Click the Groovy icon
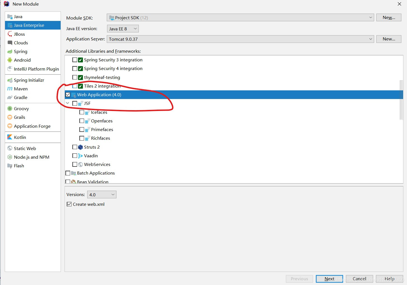 (x=10, y=108)
